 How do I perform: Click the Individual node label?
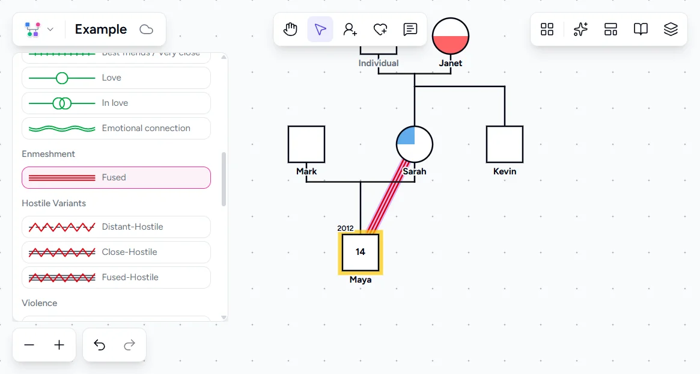379,63
